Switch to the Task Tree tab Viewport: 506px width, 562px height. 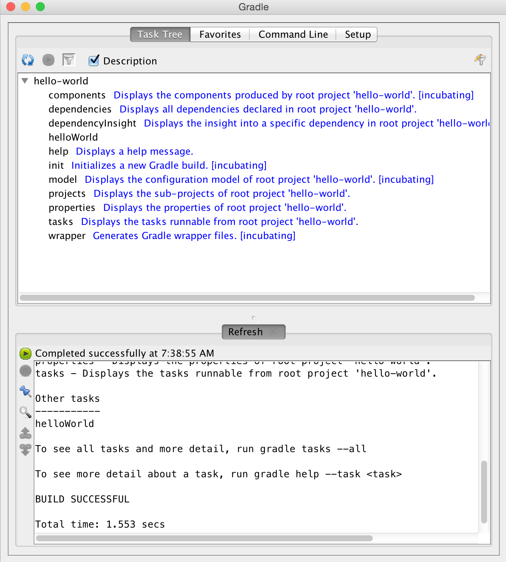(x=160, y=34)
